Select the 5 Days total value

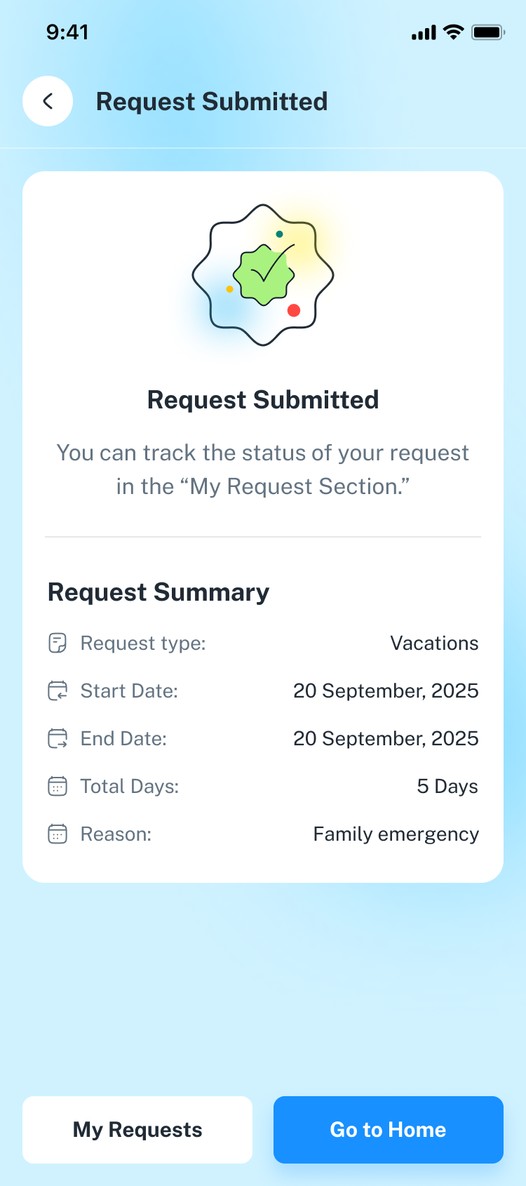tap(447, 786)
